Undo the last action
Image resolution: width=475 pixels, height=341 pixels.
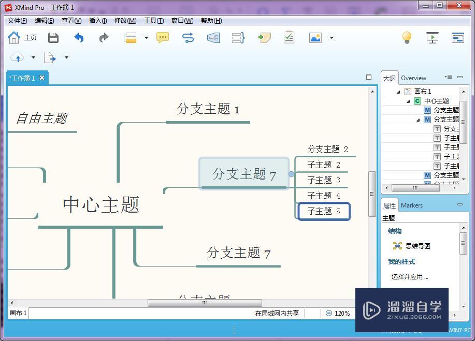pos(79,38)
